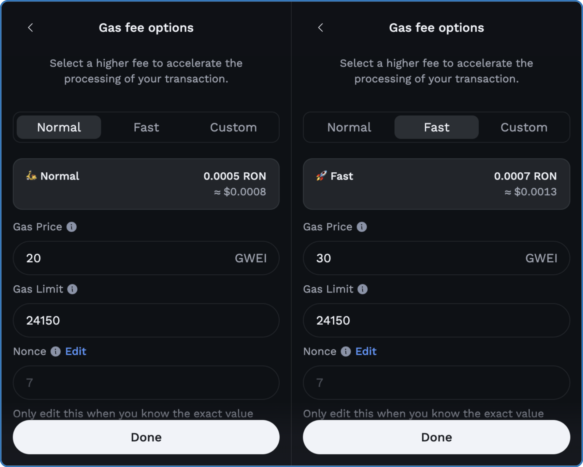This screenshot has width=583, height=467.
Task: Click Edit next to Nonce on right panel
Action: 366,351
